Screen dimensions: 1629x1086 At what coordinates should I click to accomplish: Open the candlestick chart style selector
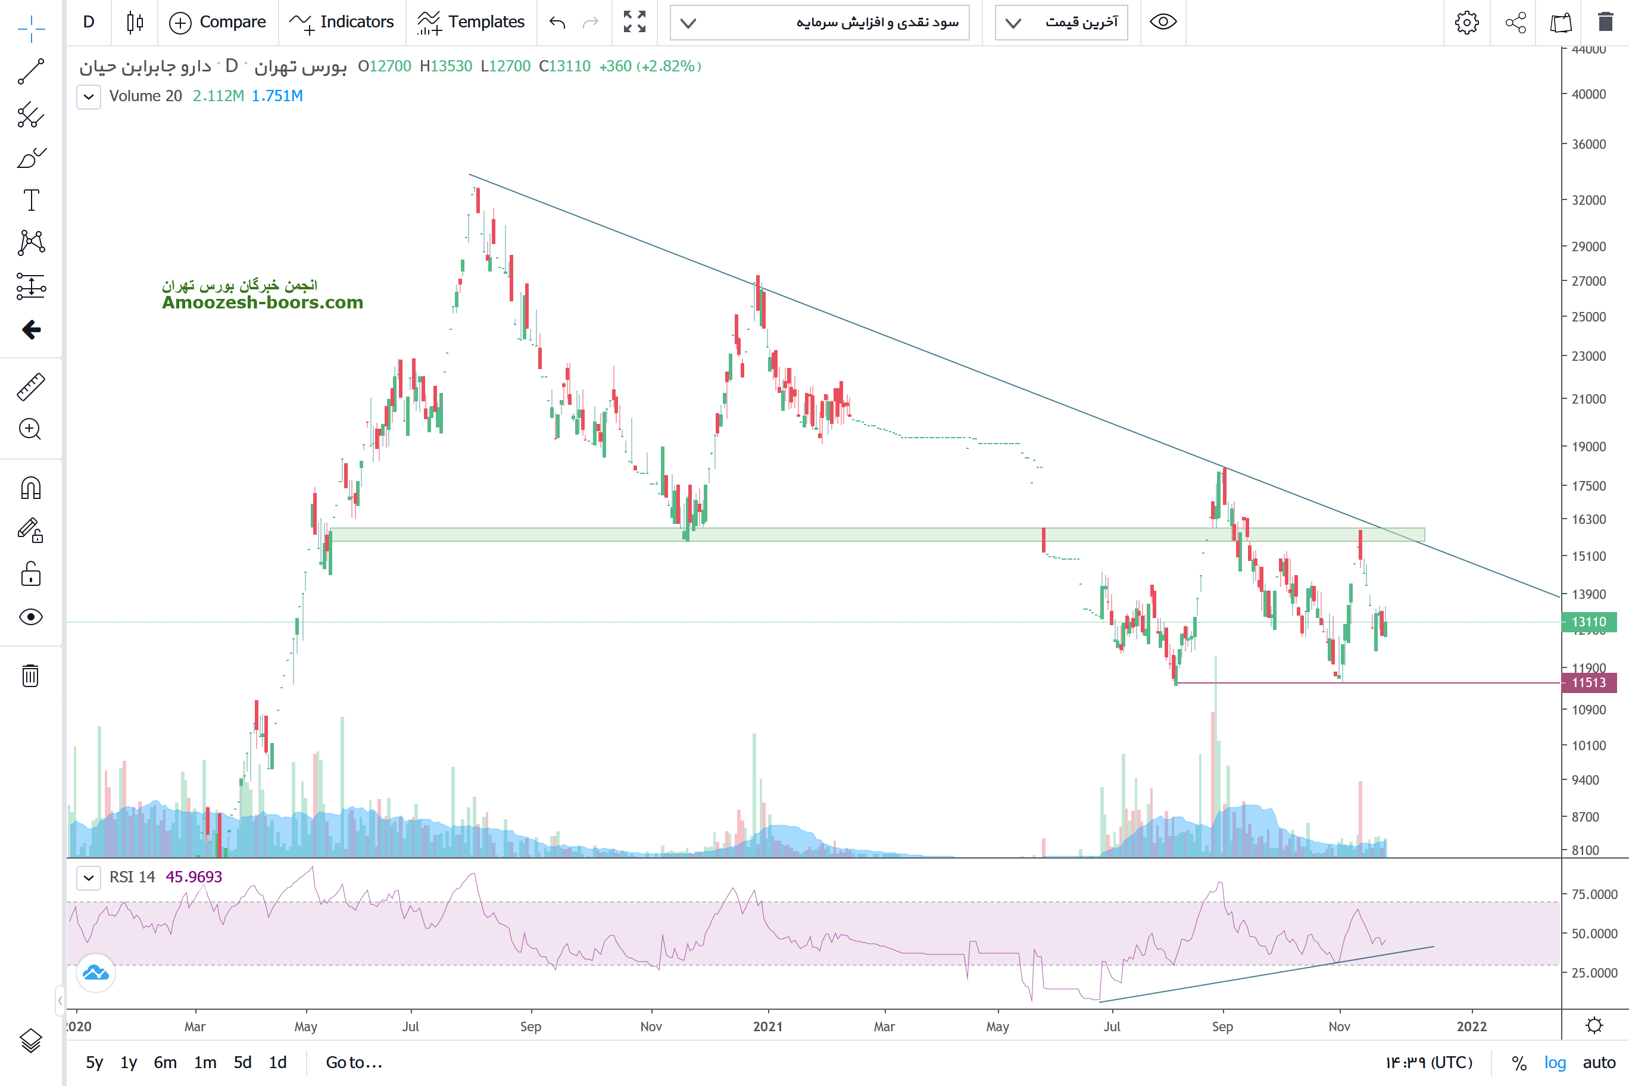point(135,22)
